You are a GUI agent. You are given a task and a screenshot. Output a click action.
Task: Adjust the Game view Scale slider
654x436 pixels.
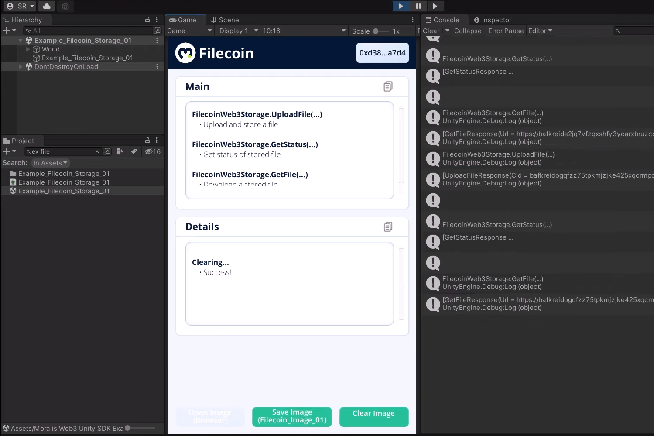point(380,31)
